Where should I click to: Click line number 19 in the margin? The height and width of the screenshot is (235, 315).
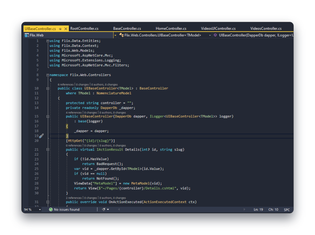point(36,136)
